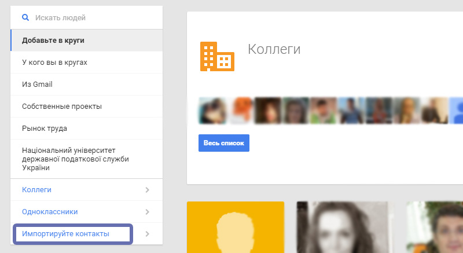The height and width of the screenshot is (253, 463).
Task: Open the Одноклассники link
Action: (50, 212)
